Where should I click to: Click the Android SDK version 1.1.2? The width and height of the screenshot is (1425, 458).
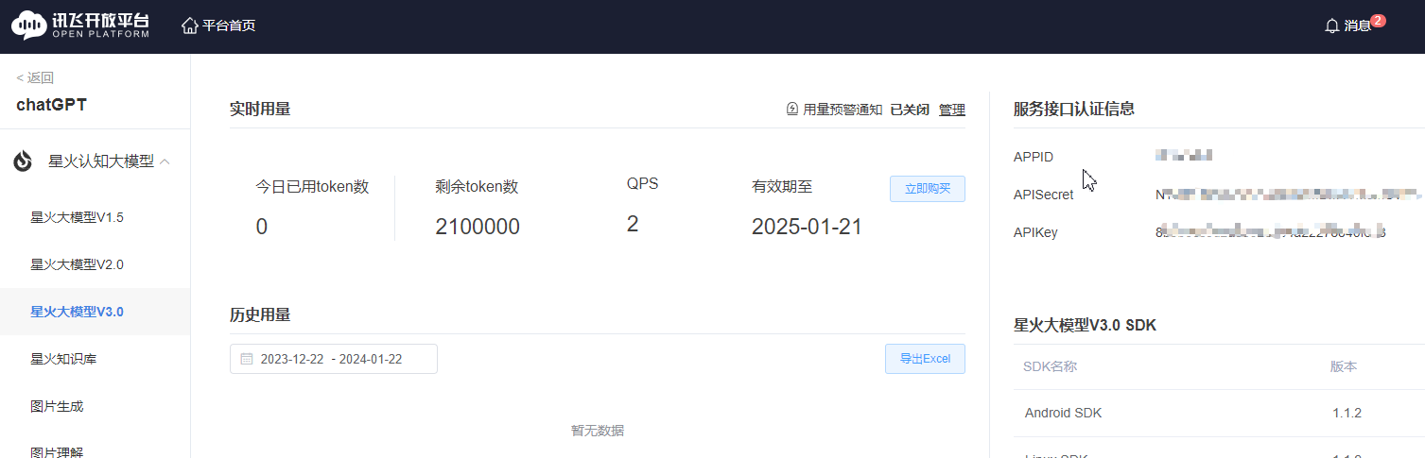pyautogui.click(x=1347, y=413)
